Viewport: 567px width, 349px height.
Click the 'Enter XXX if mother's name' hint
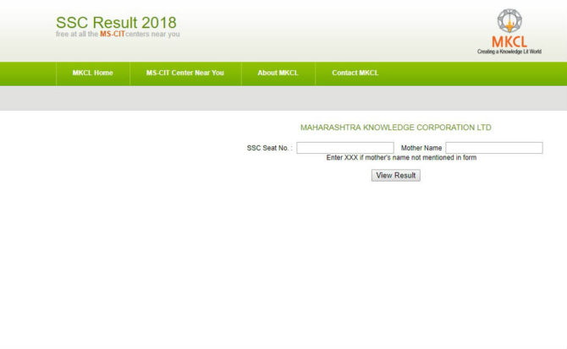[x=401, y=158]
